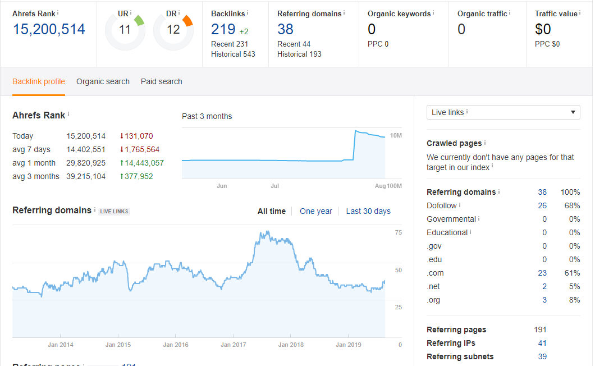
Task: Click the 'avg 3 months' value 39,215,104
Action: click(x=86, y=177)
